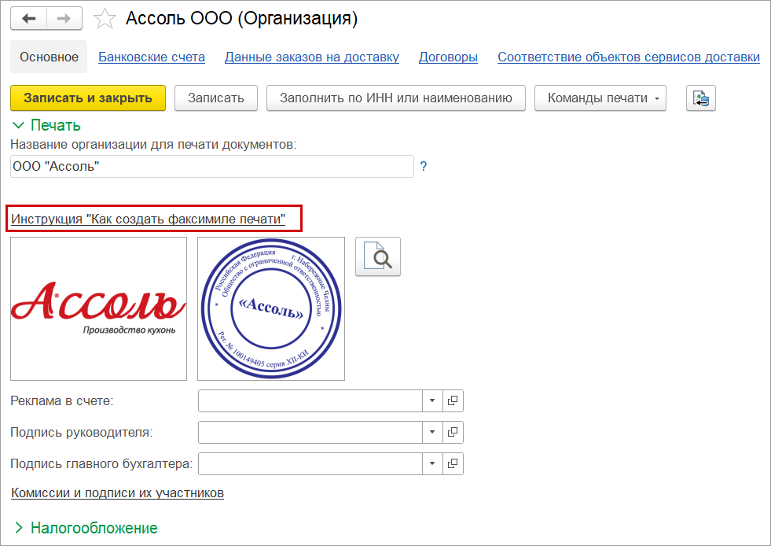Expand the Подпись главного бухгалтера dropdown

[x=432, y=464]
